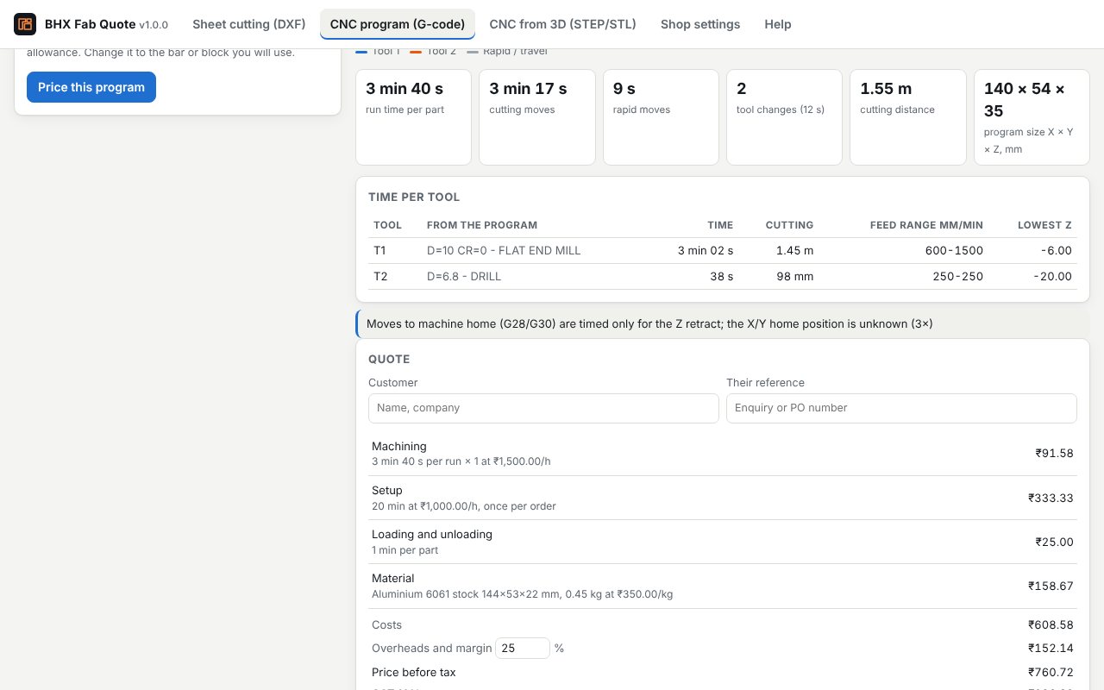Click the 98 mm cutting value
The width and height of the screenshot is (1104, 690).
(x=795, y=277)
